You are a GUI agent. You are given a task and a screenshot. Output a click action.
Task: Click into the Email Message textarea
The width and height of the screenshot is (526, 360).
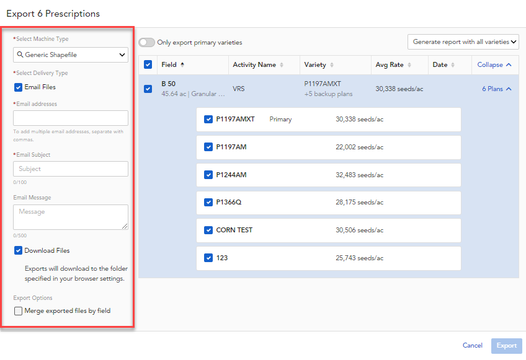tap(71, 217)
